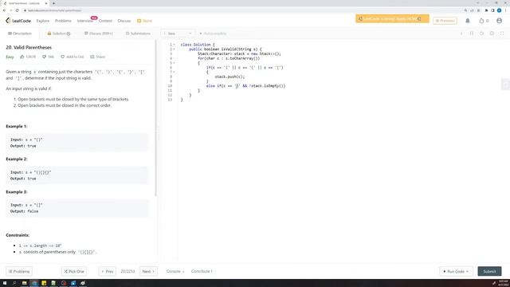Open the Discuss navigation item
The image size is (510, 287).
pos(124,21)
